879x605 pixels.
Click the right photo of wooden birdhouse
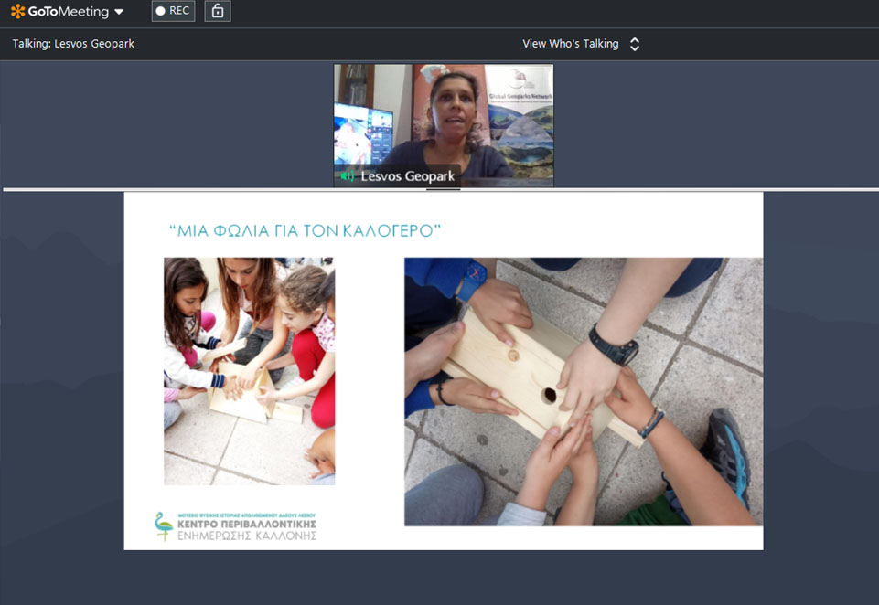tap(583, 391)
